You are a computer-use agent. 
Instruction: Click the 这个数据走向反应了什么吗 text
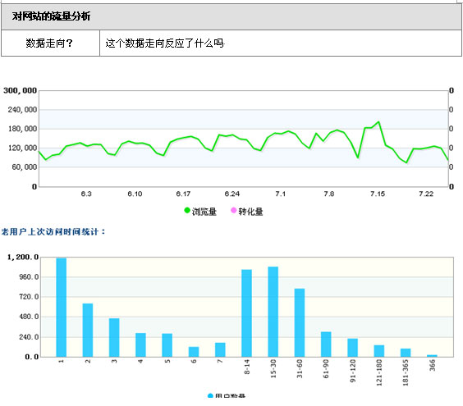tap(165, 43)
